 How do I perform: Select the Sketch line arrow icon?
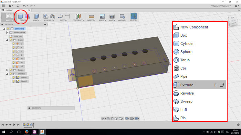[x=60, y=16]
